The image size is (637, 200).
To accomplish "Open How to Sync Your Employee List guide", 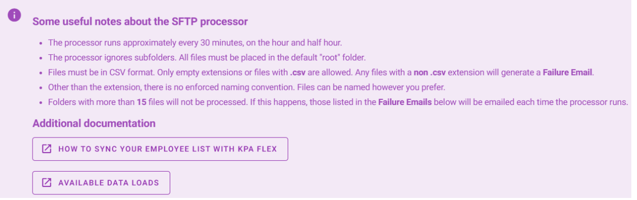I will (x=160, y=149).
